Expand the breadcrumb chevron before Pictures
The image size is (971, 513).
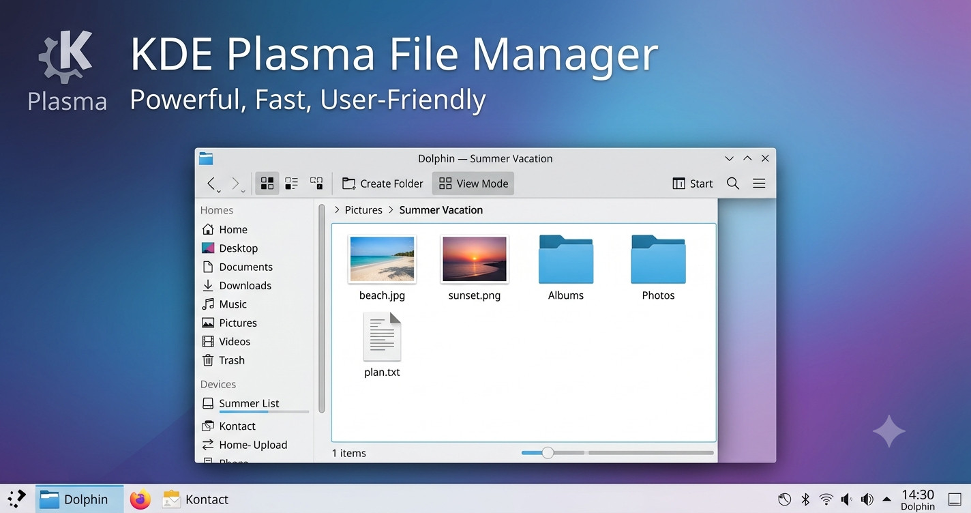click(337, 210)
